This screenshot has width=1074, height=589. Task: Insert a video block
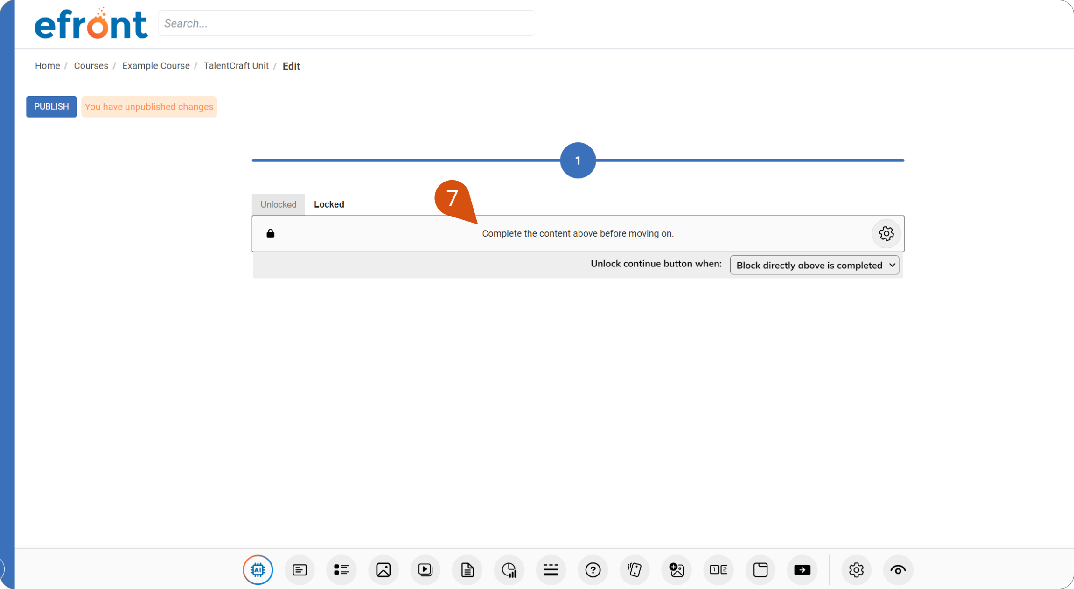click(425, 569)
